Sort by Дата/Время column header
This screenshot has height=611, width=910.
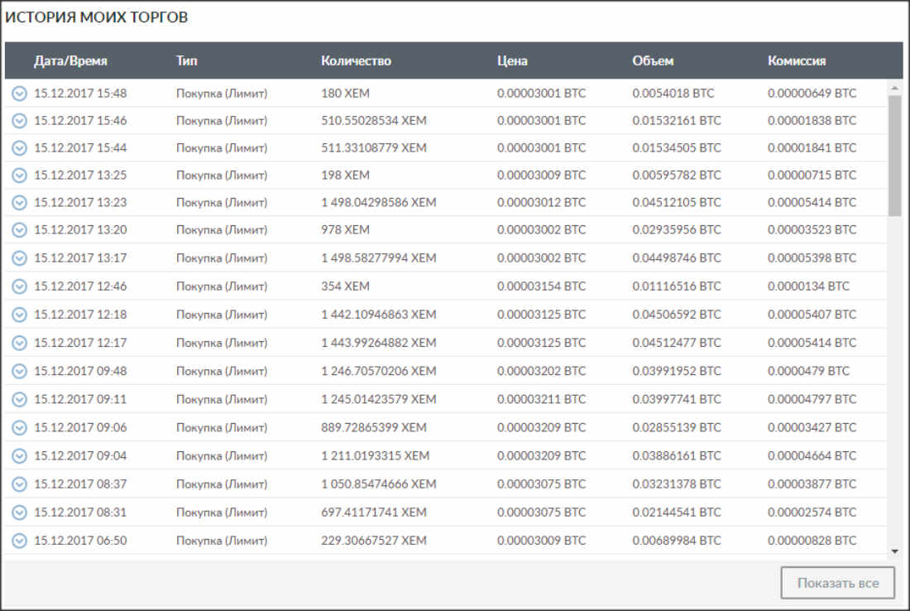pos(70,61)
